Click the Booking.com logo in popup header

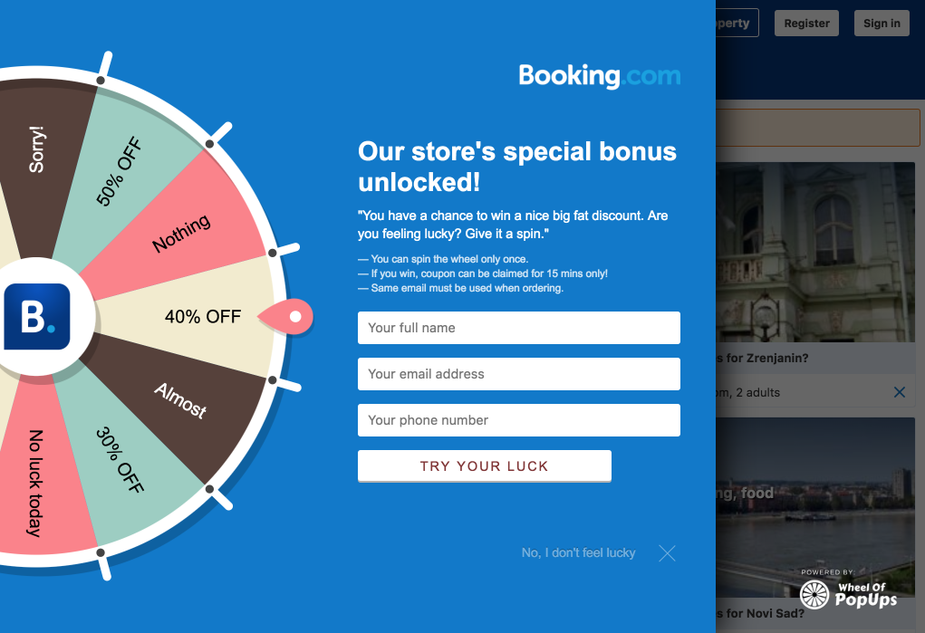599,75
